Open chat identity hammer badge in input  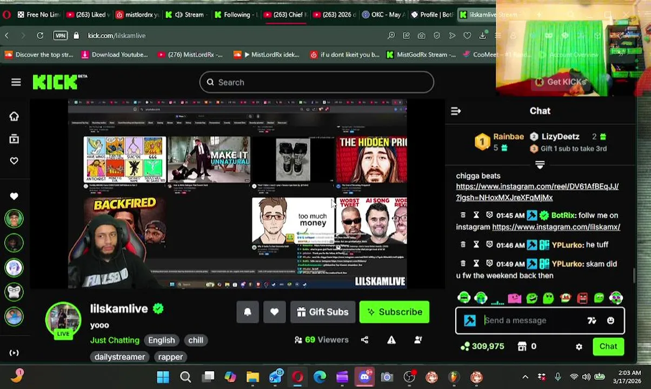470,320
